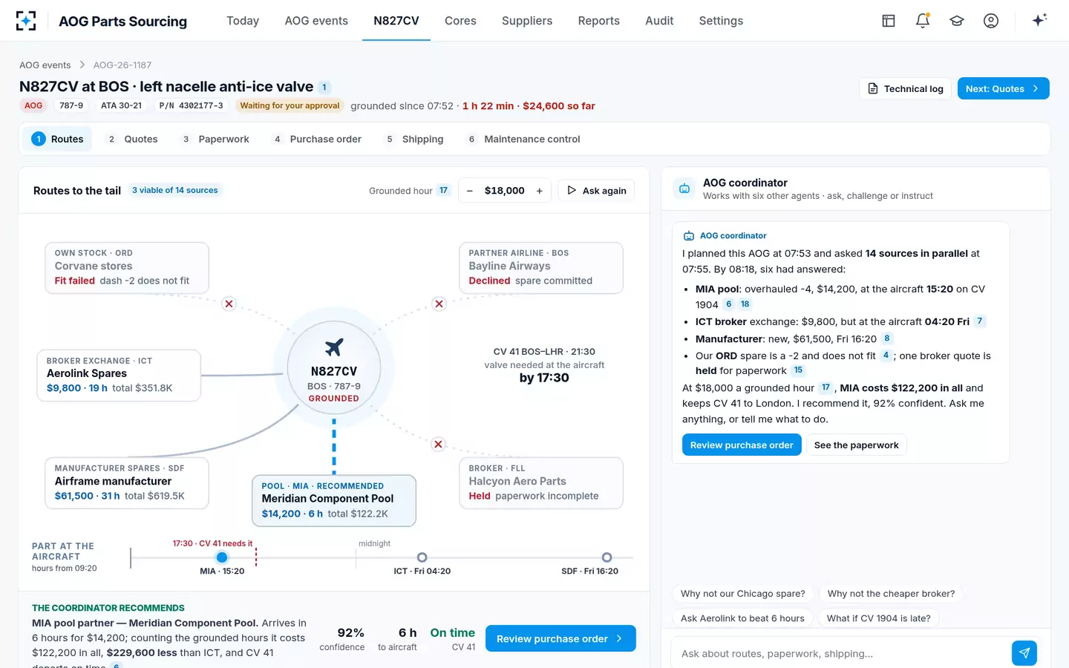The height and width of the screenshot is (668, 1069).
Task: Select the Meridian Component Pool route card
Action: [334, 500]
